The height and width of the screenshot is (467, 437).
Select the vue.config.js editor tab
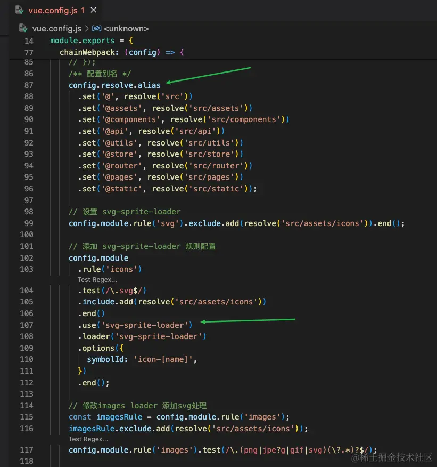56,10
